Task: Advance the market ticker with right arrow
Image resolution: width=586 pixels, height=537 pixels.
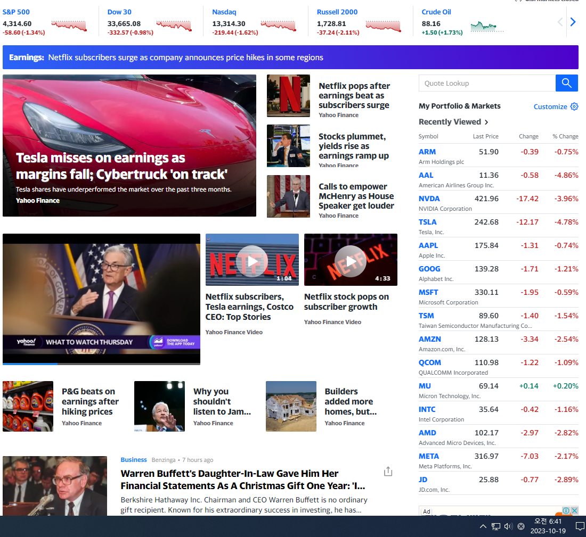Action: point(573,22)
